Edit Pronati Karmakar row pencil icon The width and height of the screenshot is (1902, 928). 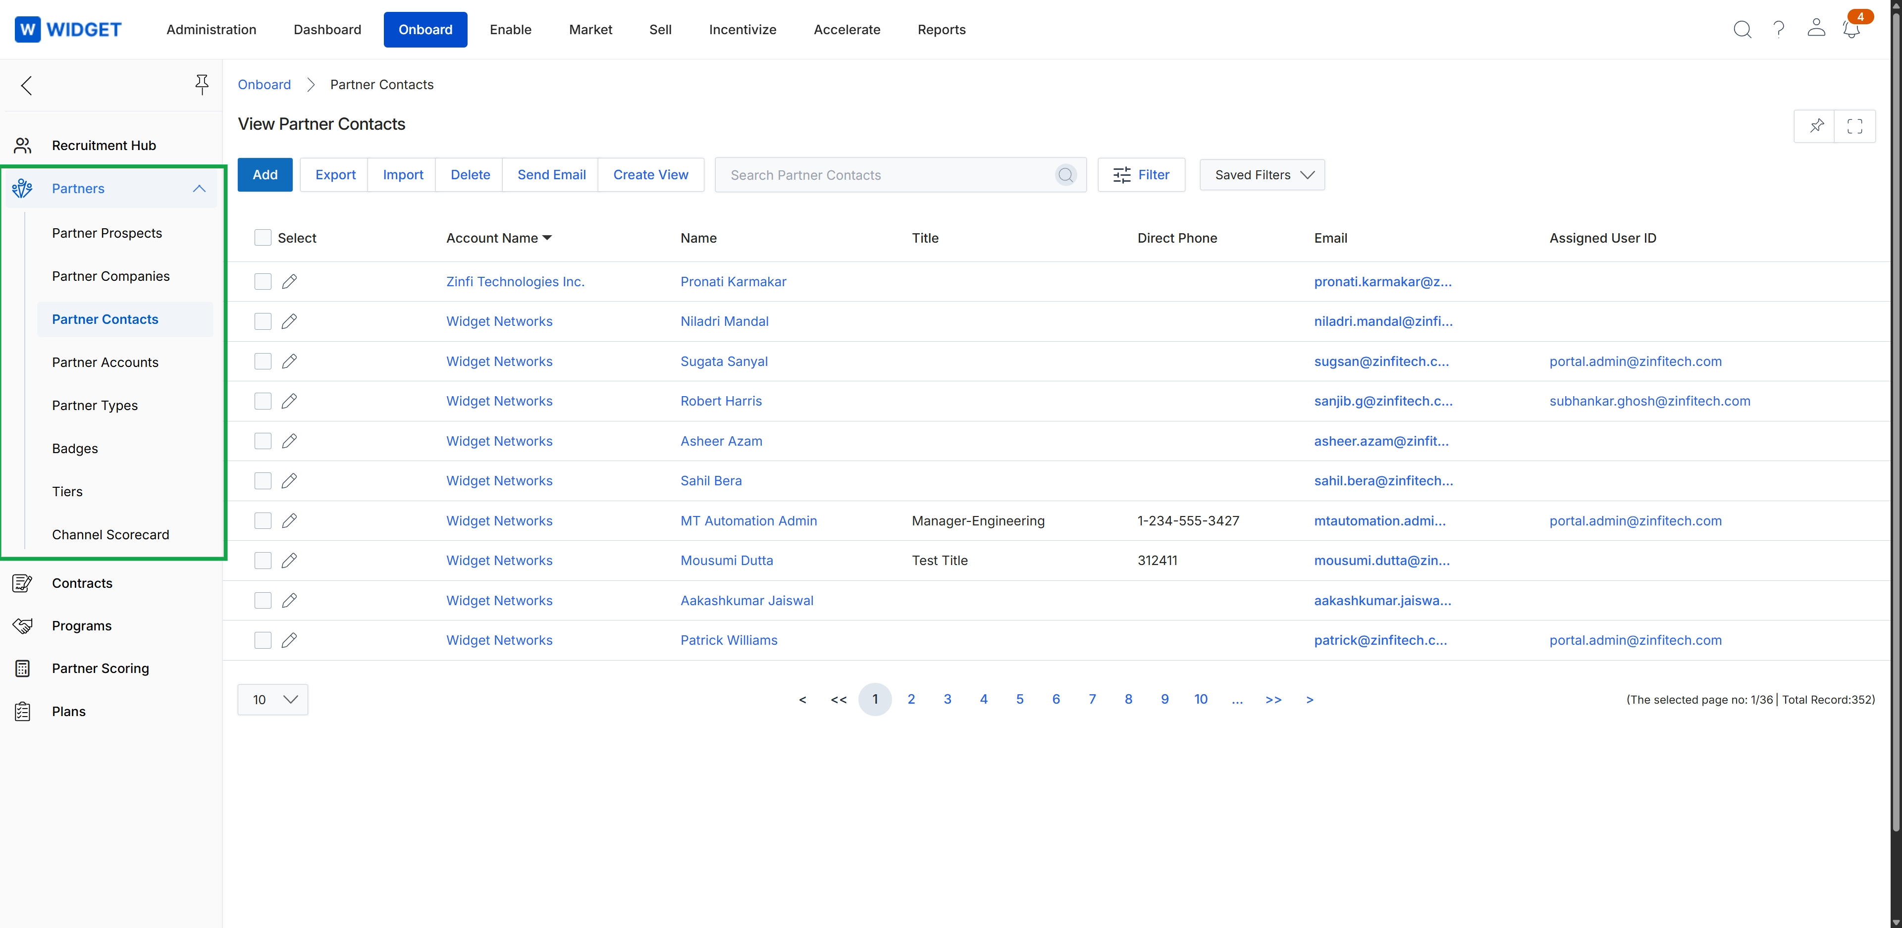(x=289, y=282)
